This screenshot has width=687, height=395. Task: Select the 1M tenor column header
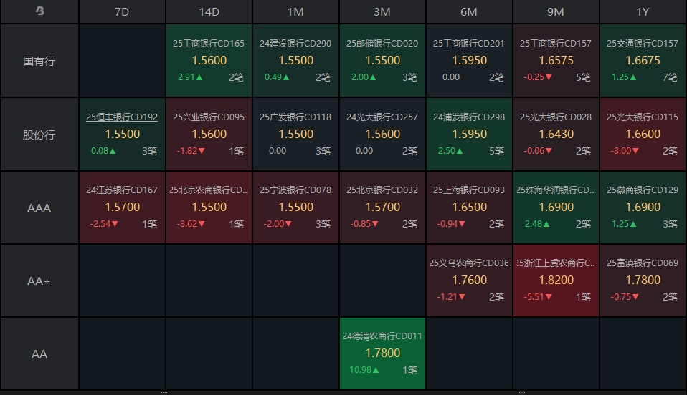click(x=295, y=12)
